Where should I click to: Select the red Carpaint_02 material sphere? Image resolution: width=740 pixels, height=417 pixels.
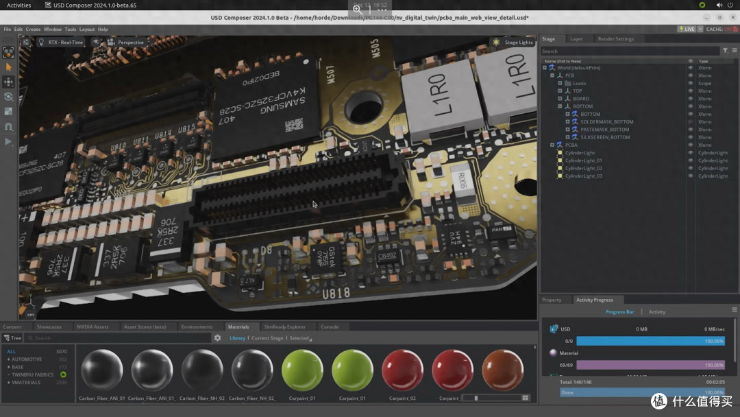tap(403, 370)
